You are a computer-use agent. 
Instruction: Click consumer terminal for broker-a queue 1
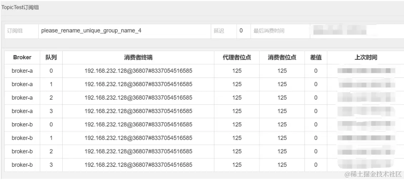pyautogui.click(x=138, y=84)
